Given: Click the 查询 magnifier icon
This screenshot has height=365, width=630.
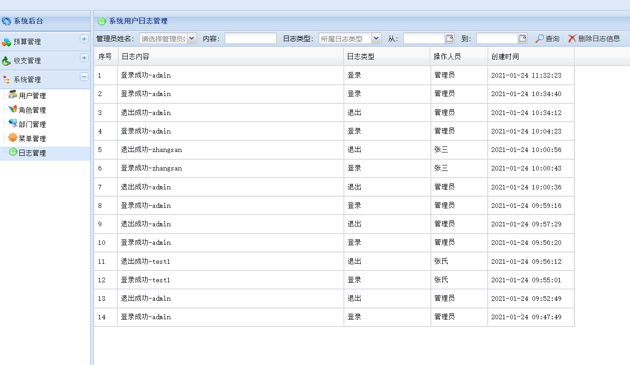Looking at the screenshot, I should [x=539, y=38].
